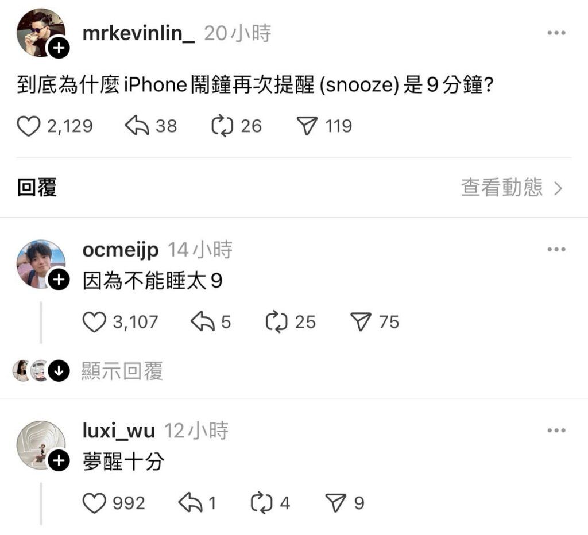Like ocmeijp's reply with heart icon
The height and width of the screenshot is (535, 588).
click(94, 322)
